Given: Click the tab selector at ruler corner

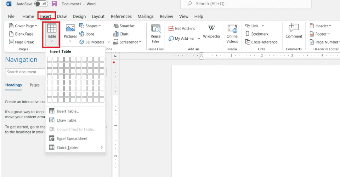Looking at the screenshot, I should coord(115,56).
